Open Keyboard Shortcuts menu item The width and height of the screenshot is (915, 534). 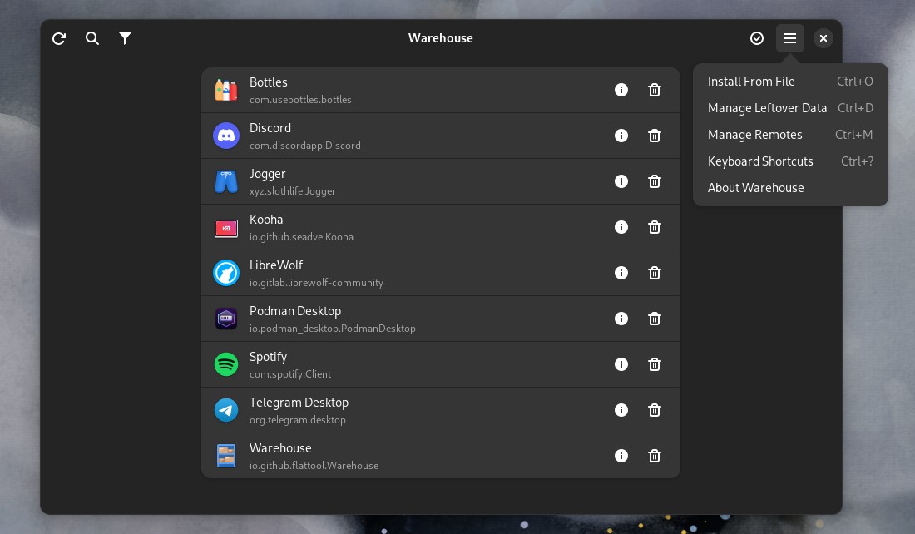[x=791, y=161]
